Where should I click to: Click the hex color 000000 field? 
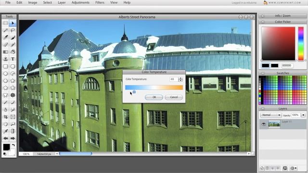pyautogui.click(x=287, y=65)
